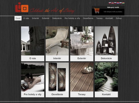
Task: Open Pre hotely a vily menu item
Action: tap(72, 18)
